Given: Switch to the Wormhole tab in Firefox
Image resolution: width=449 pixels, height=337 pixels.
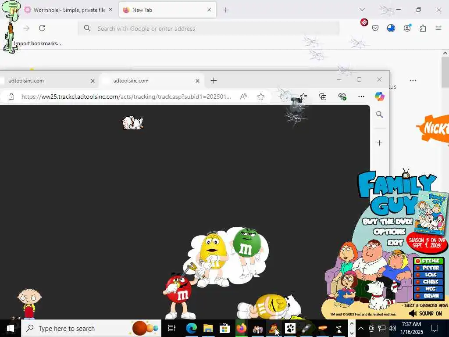Looking at the screenshot, I should (69, 10).
